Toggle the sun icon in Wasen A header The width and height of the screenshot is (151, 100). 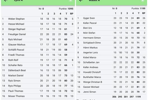143,1
